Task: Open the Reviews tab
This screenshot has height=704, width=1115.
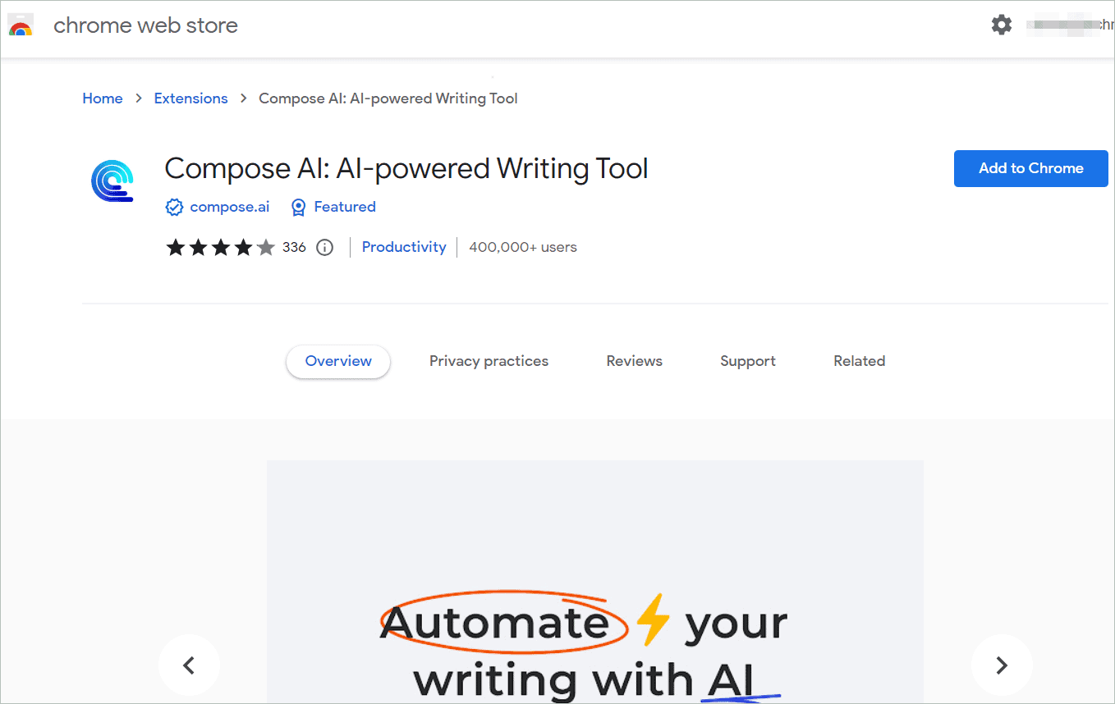Action: point(635,361)
